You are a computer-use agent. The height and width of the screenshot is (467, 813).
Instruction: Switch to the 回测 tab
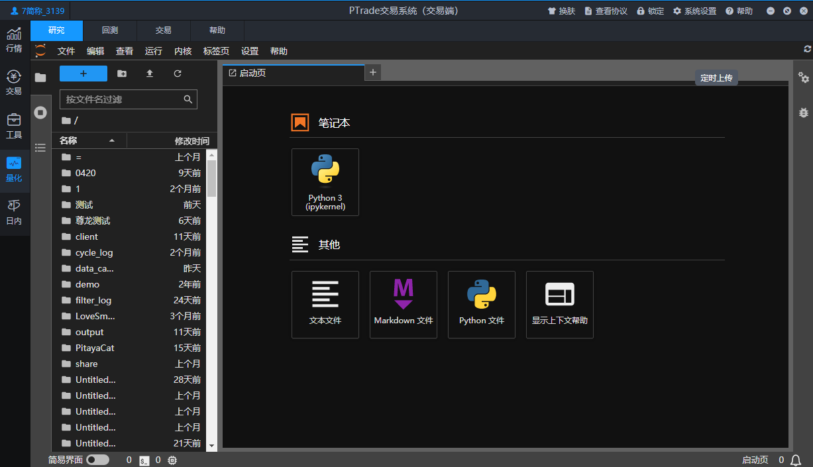pos(110,30)
